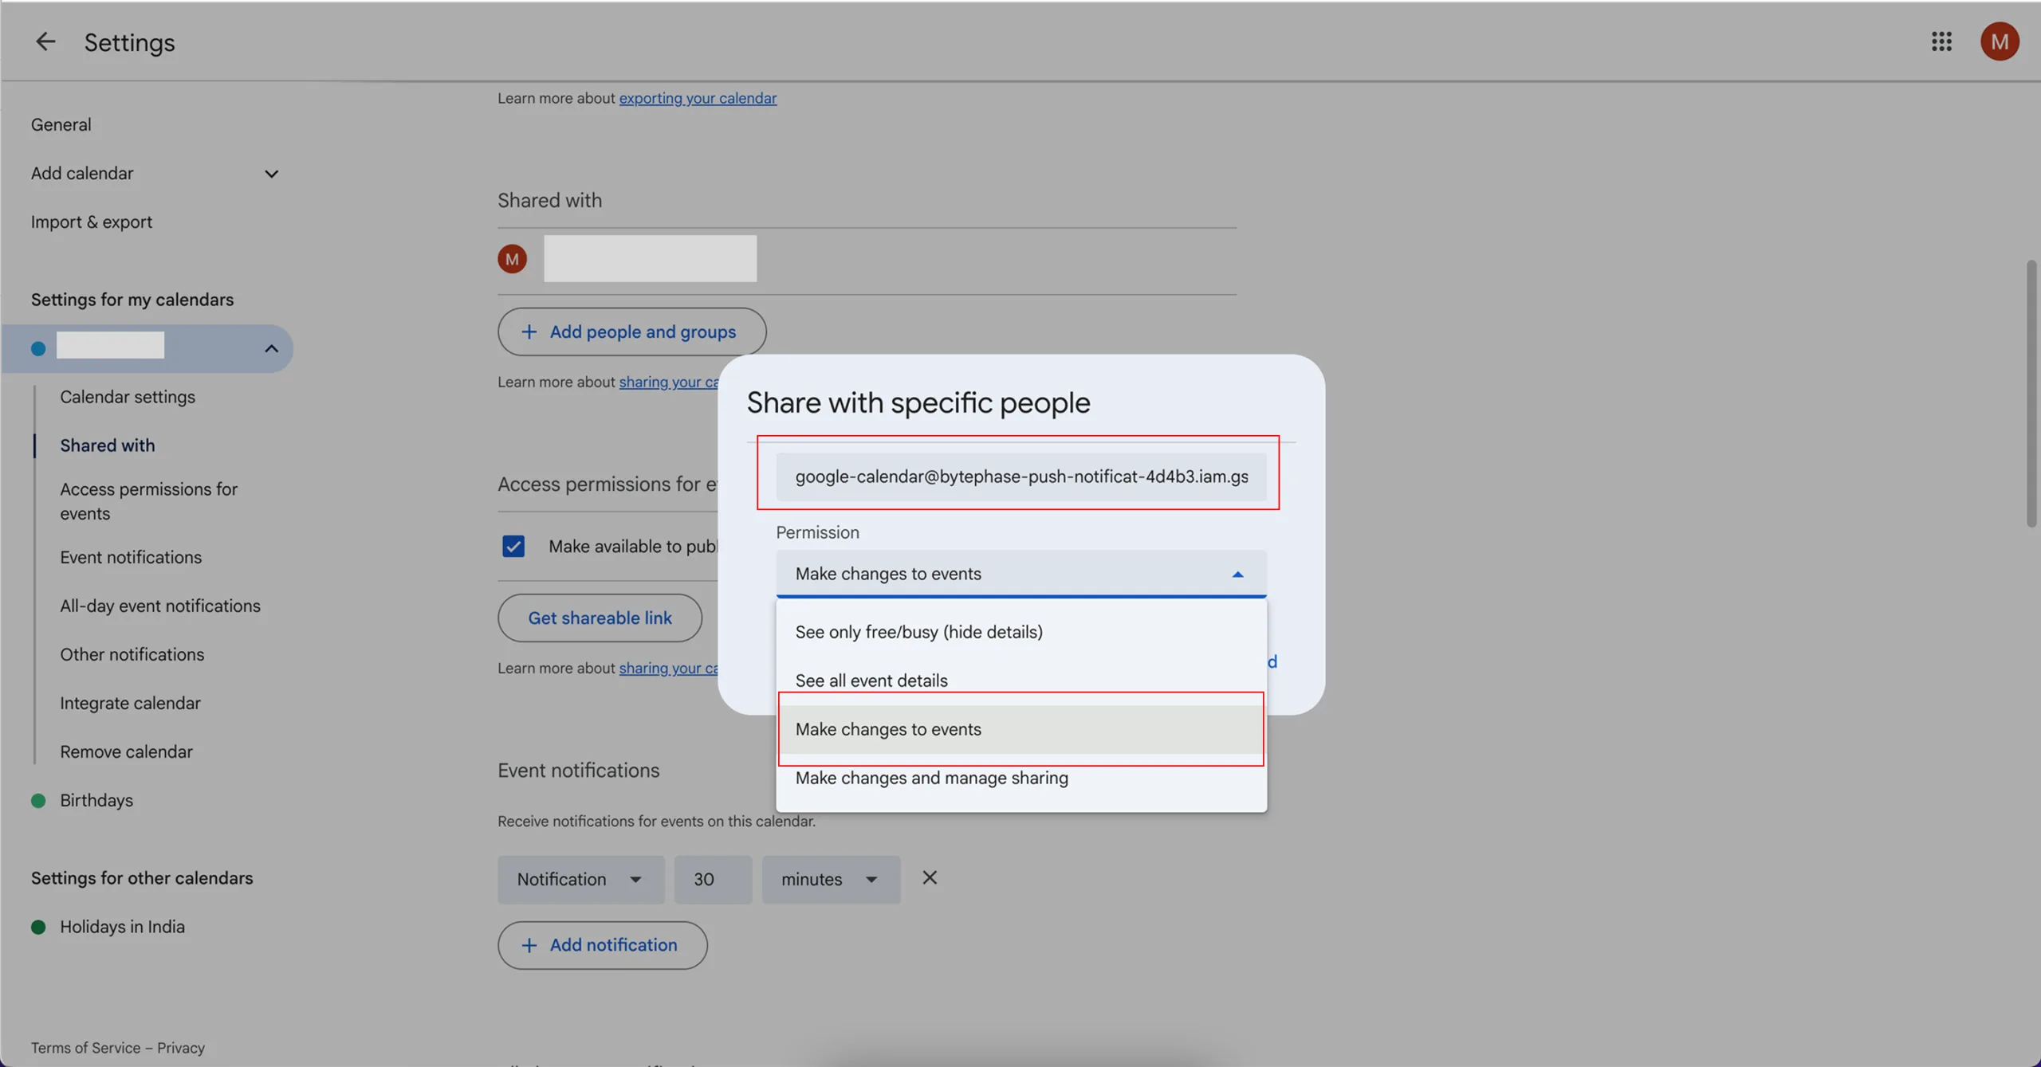Open the minutes unit dropdown
The image size is (2041, 1067).
[x=830, y=880]
